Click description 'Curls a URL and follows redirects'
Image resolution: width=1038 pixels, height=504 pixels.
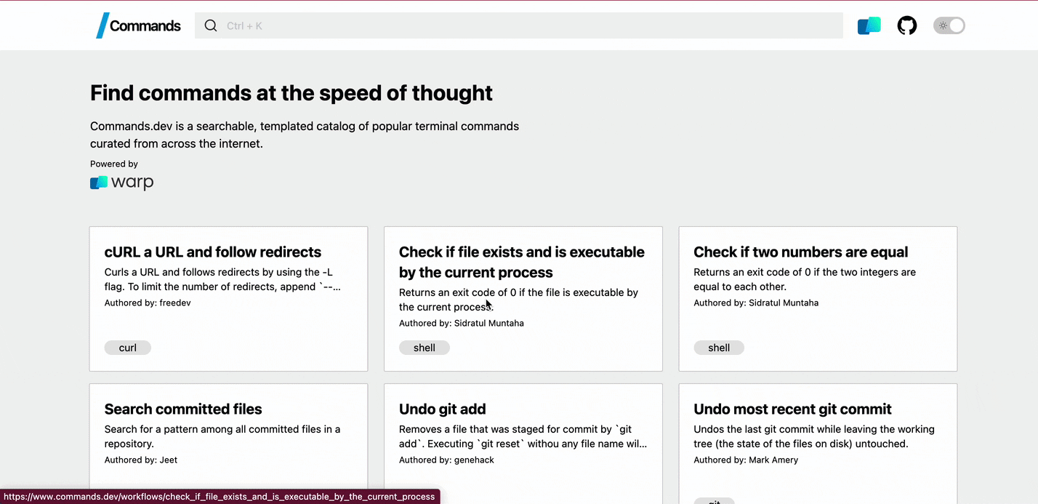[x=222, y=279]
